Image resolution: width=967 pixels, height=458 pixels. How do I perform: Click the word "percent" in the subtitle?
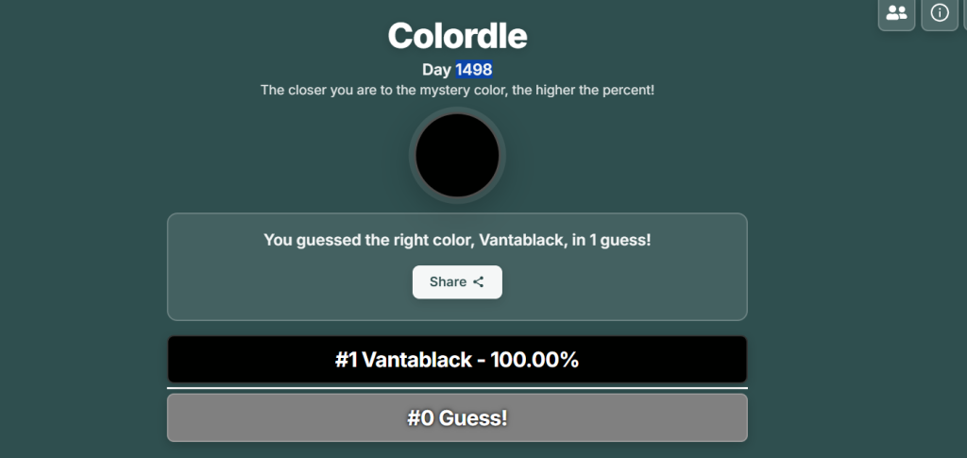coord(625,90)
